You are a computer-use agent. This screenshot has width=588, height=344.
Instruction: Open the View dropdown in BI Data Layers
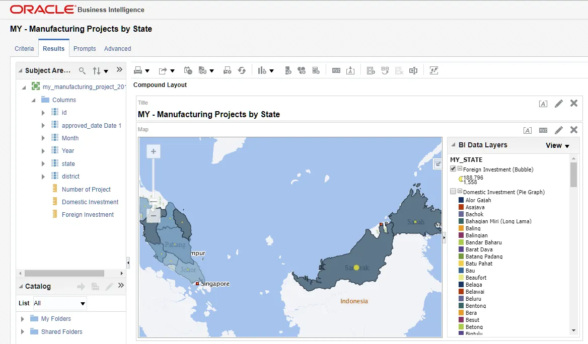pos(557,145)
